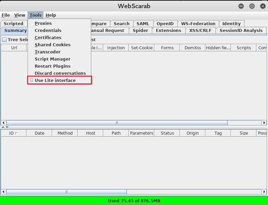Screen dimensions: 268x205
Task: Switch to the Extensions tab
Action: coord(169,31)
